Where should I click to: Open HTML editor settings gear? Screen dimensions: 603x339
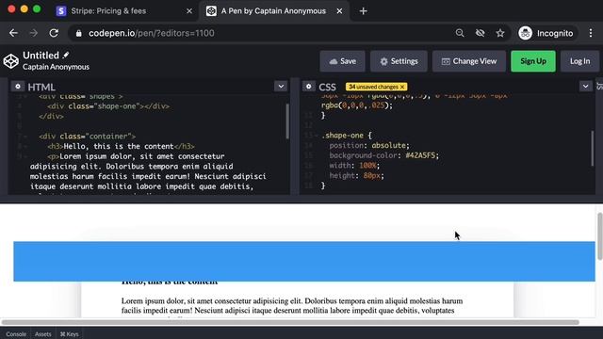(x=18, y=87)
